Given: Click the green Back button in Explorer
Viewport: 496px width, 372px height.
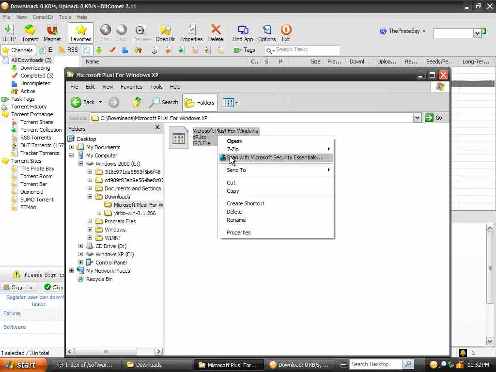Looking at the screenshot, I should (x=82, y=102).
